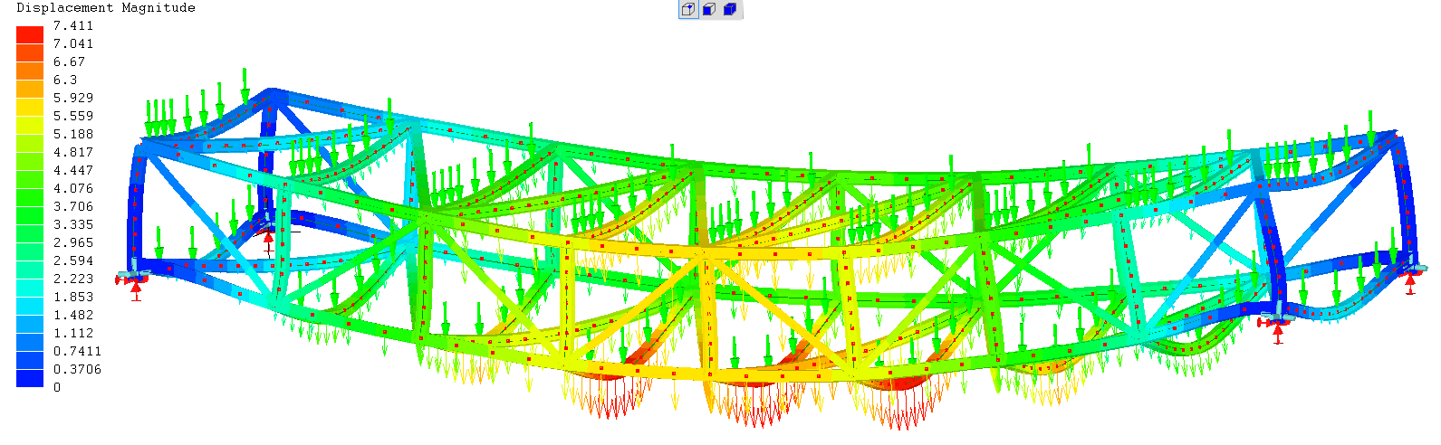Image resolution: width=1441 pixels, height=445 pixels.
Task: Pick the cyan legend swatch beside 2.223
Action: 30,288
